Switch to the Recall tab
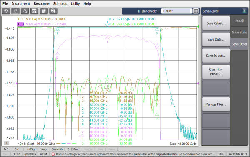250x157 pixels. pos(240,21)
